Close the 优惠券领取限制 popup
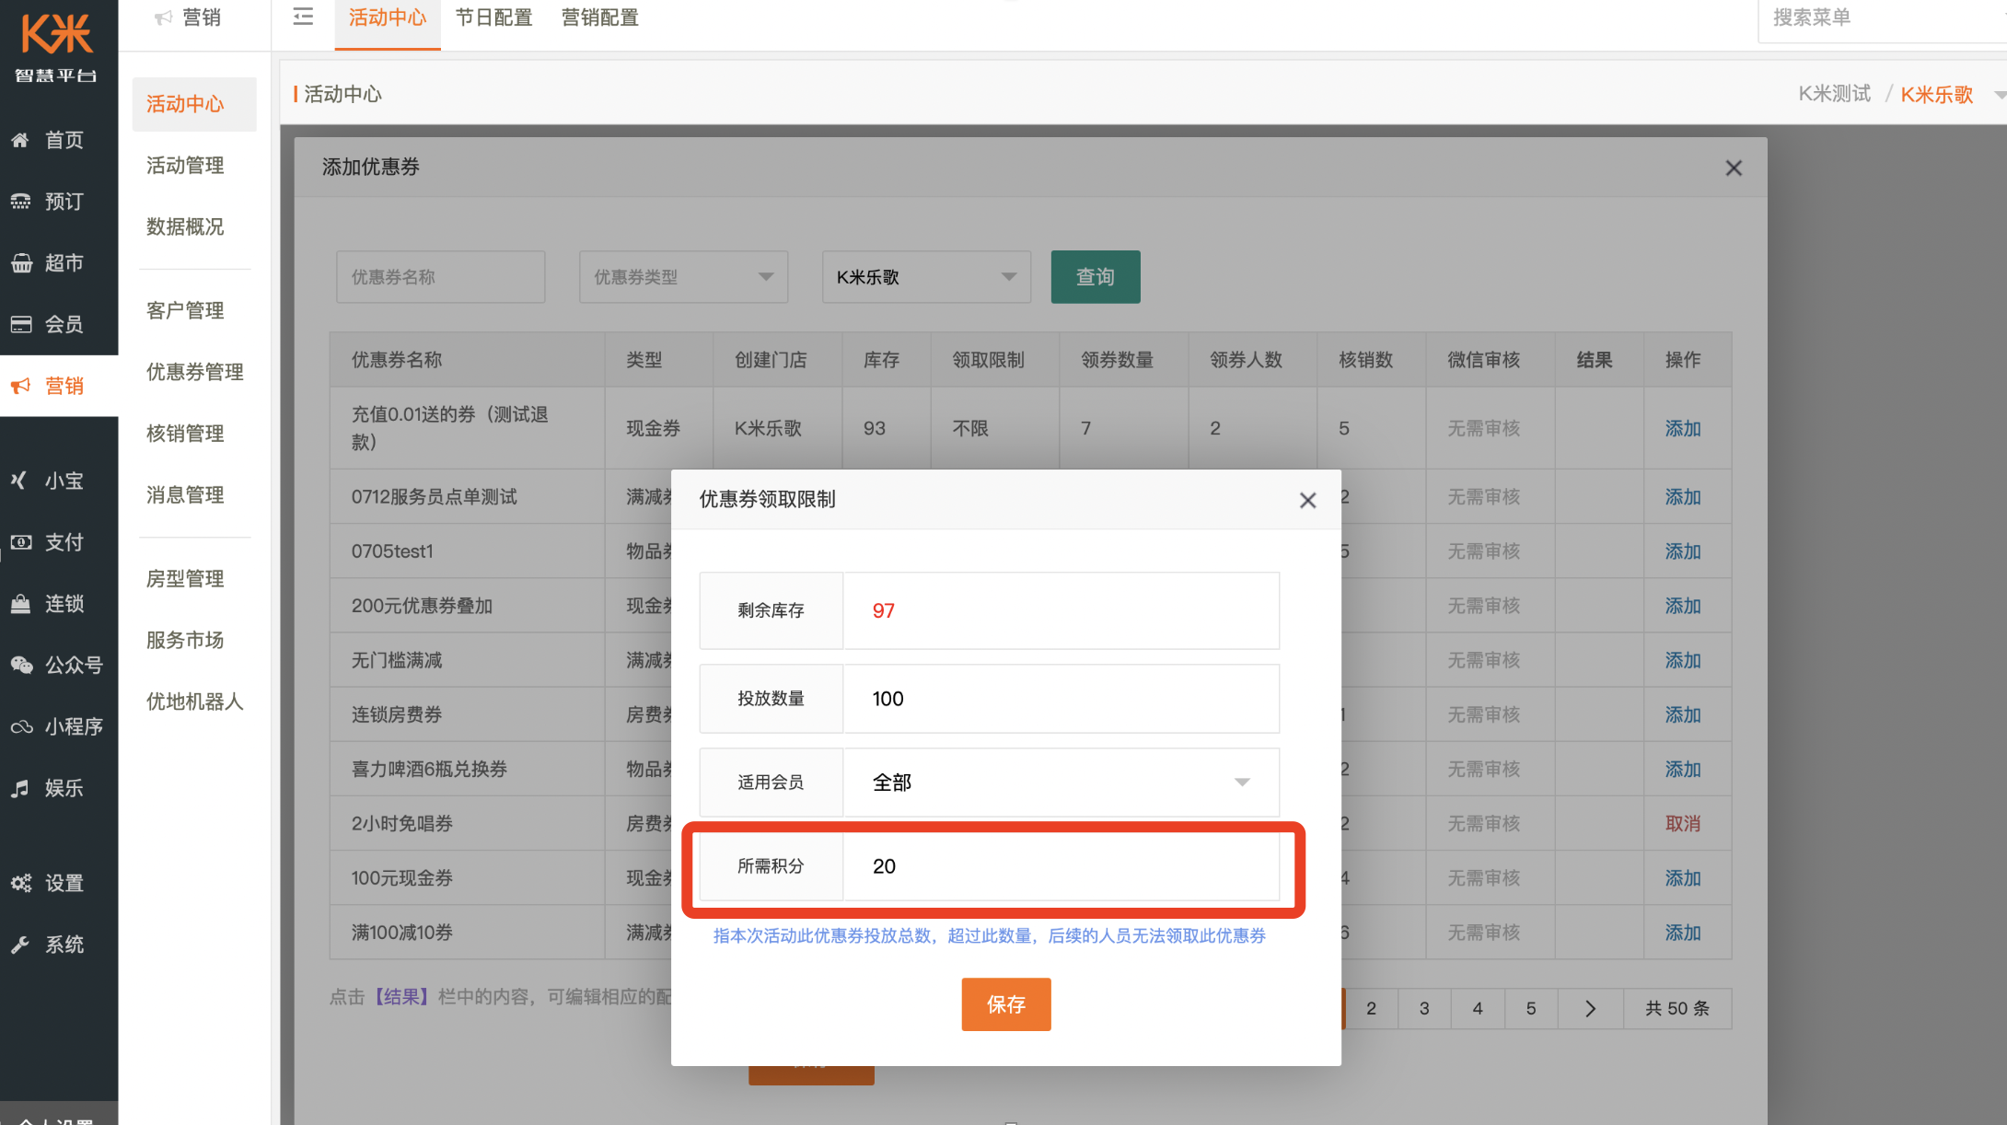The height and width of the screenshot is (1125, 2007). pyautogui.click(x=1307, y=500)
